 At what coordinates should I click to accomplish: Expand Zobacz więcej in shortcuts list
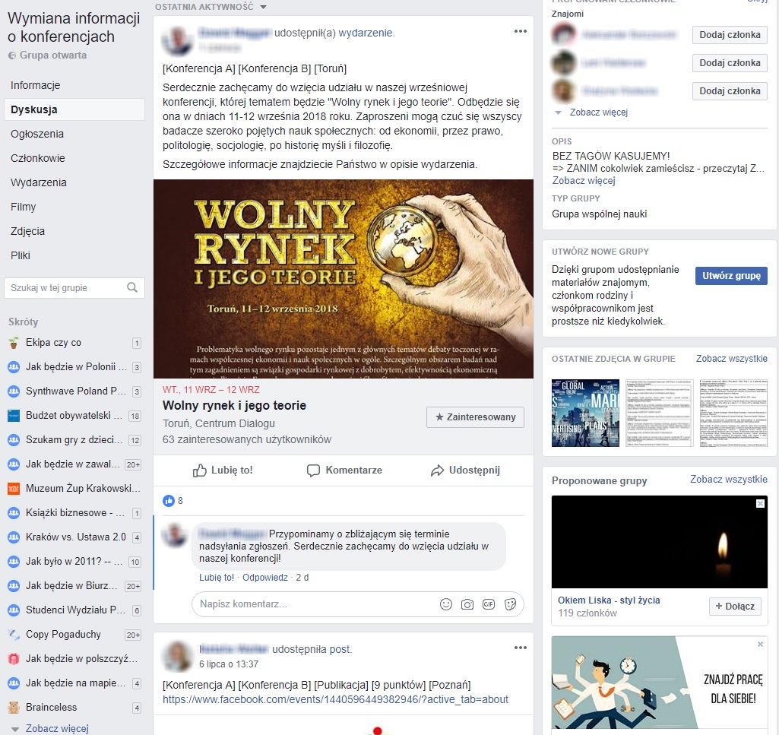[56, 728]
